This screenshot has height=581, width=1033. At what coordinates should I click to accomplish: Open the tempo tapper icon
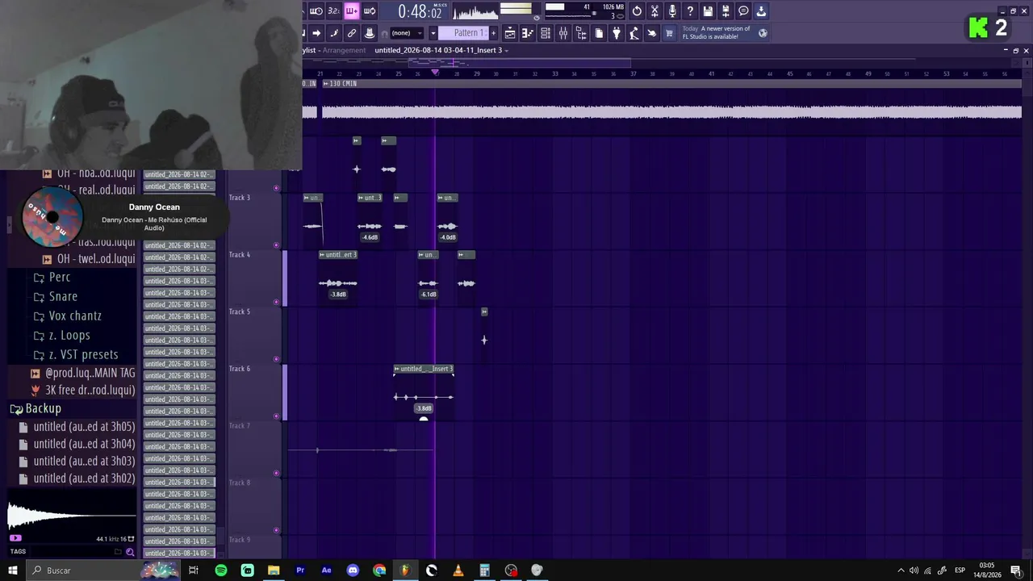pos(634,33)
